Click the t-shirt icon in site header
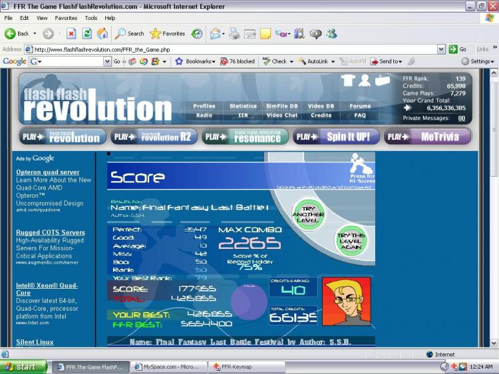This screenshot has width=499, height=374. pos(347,81)
